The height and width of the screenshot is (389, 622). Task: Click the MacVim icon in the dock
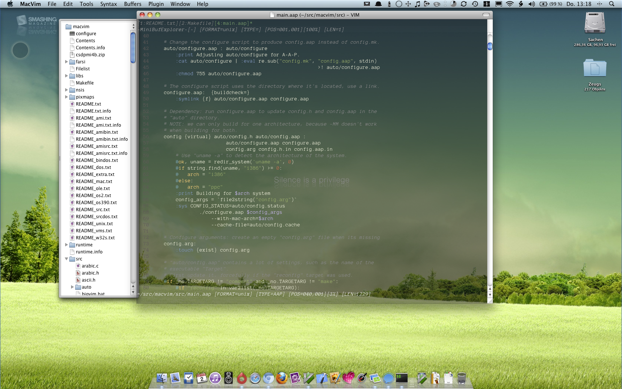click(308, 378)
